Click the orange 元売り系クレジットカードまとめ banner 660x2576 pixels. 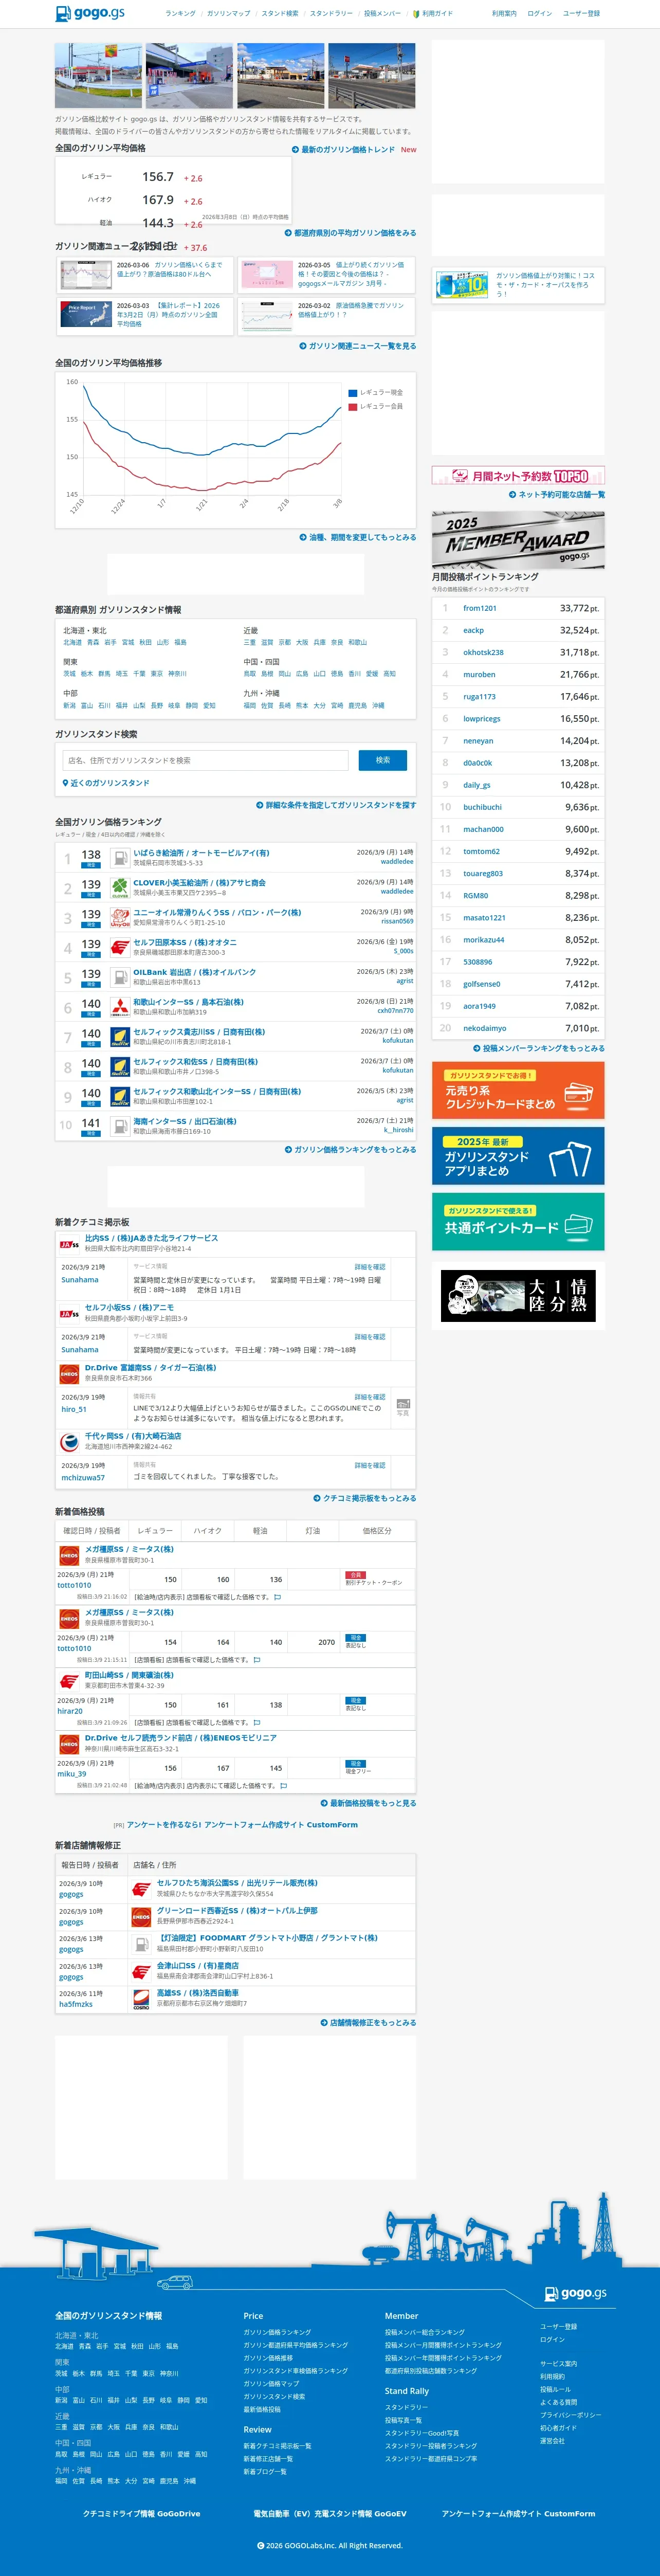click(x=518, y=1090)
